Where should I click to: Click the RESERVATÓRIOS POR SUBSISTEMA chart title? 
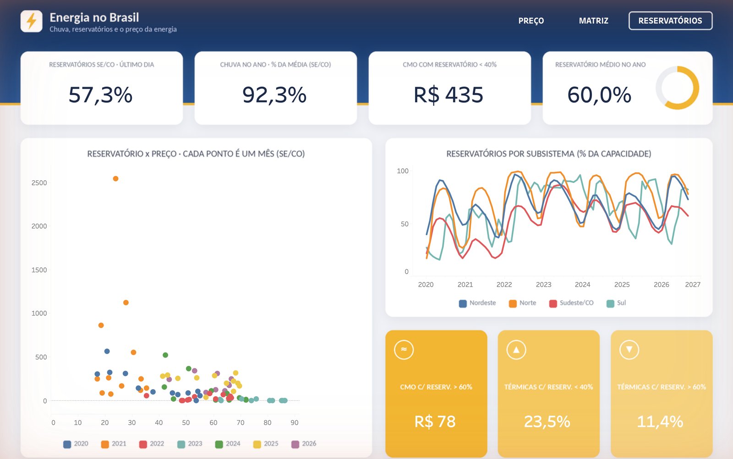pyautogui.click(x=549, y=154)
